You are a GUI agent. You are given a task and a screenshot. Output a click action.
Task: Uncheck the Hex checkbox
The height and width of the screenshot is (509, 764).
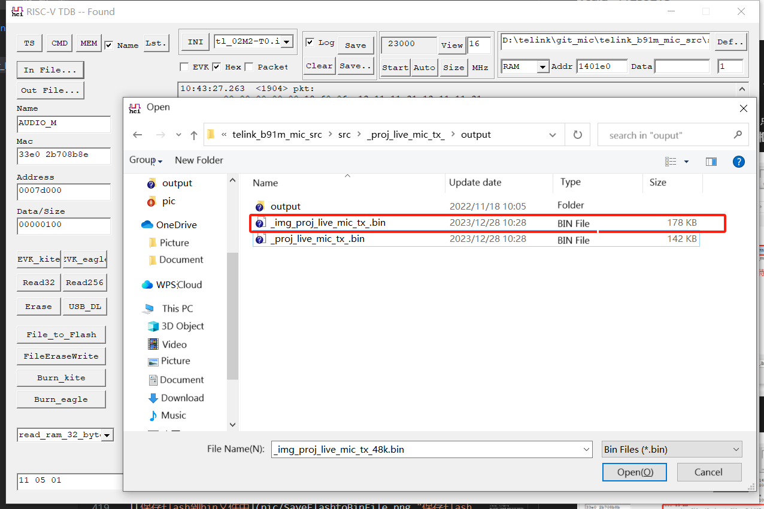(217, 66)
